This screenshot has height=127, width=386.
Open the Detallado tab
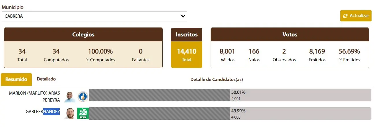[46, 79]
